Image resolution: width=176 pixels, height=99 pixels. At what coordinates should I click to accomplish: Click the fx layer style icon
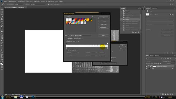coord(161,94)
